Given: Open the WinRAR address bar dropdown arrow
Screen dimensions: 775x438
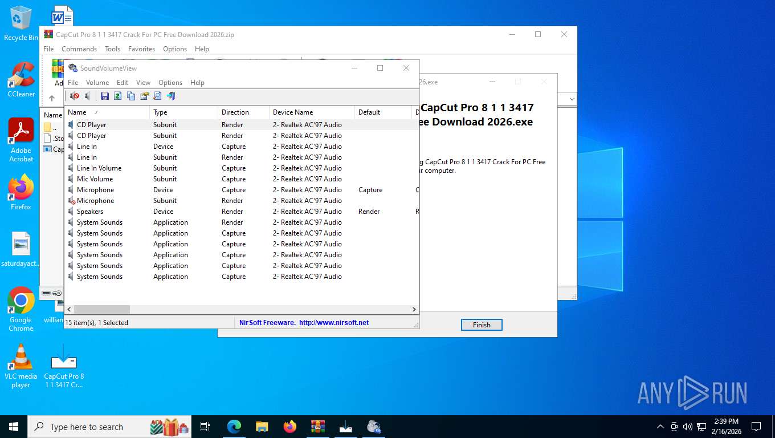Looking at the screenshot, I should 572,99.
